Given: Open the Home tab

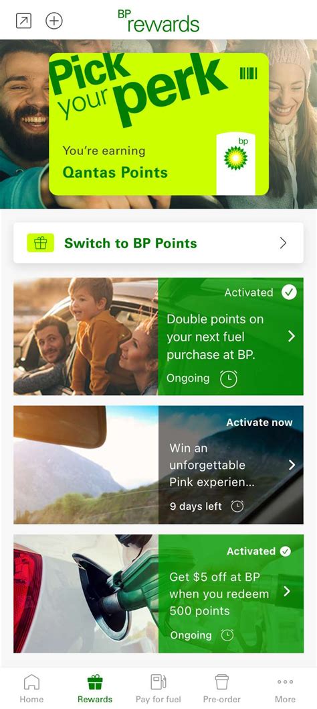Looking at the screenshot, I should tap(31, 688).
